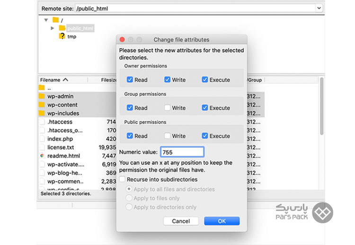Toggle Owner Write permission checkbox
The height and width of the screenshot is (245, 355).
pyautogui.click(x=167, y=79)
